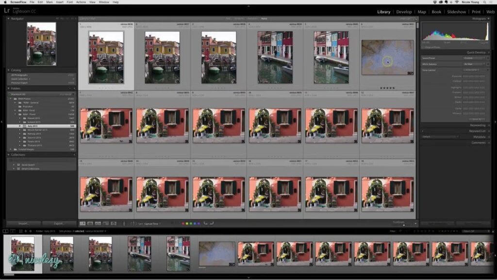Select the blue wall texture thumbnail in grid

click(x=387, y=58)
